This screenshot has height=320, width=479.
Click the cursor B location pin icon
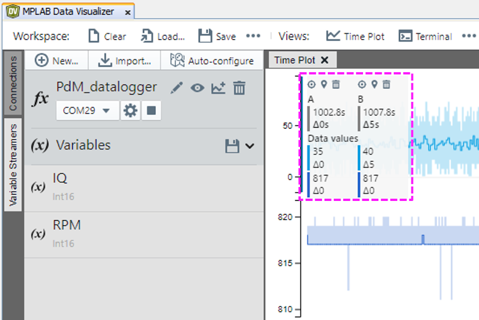[374, 85]
